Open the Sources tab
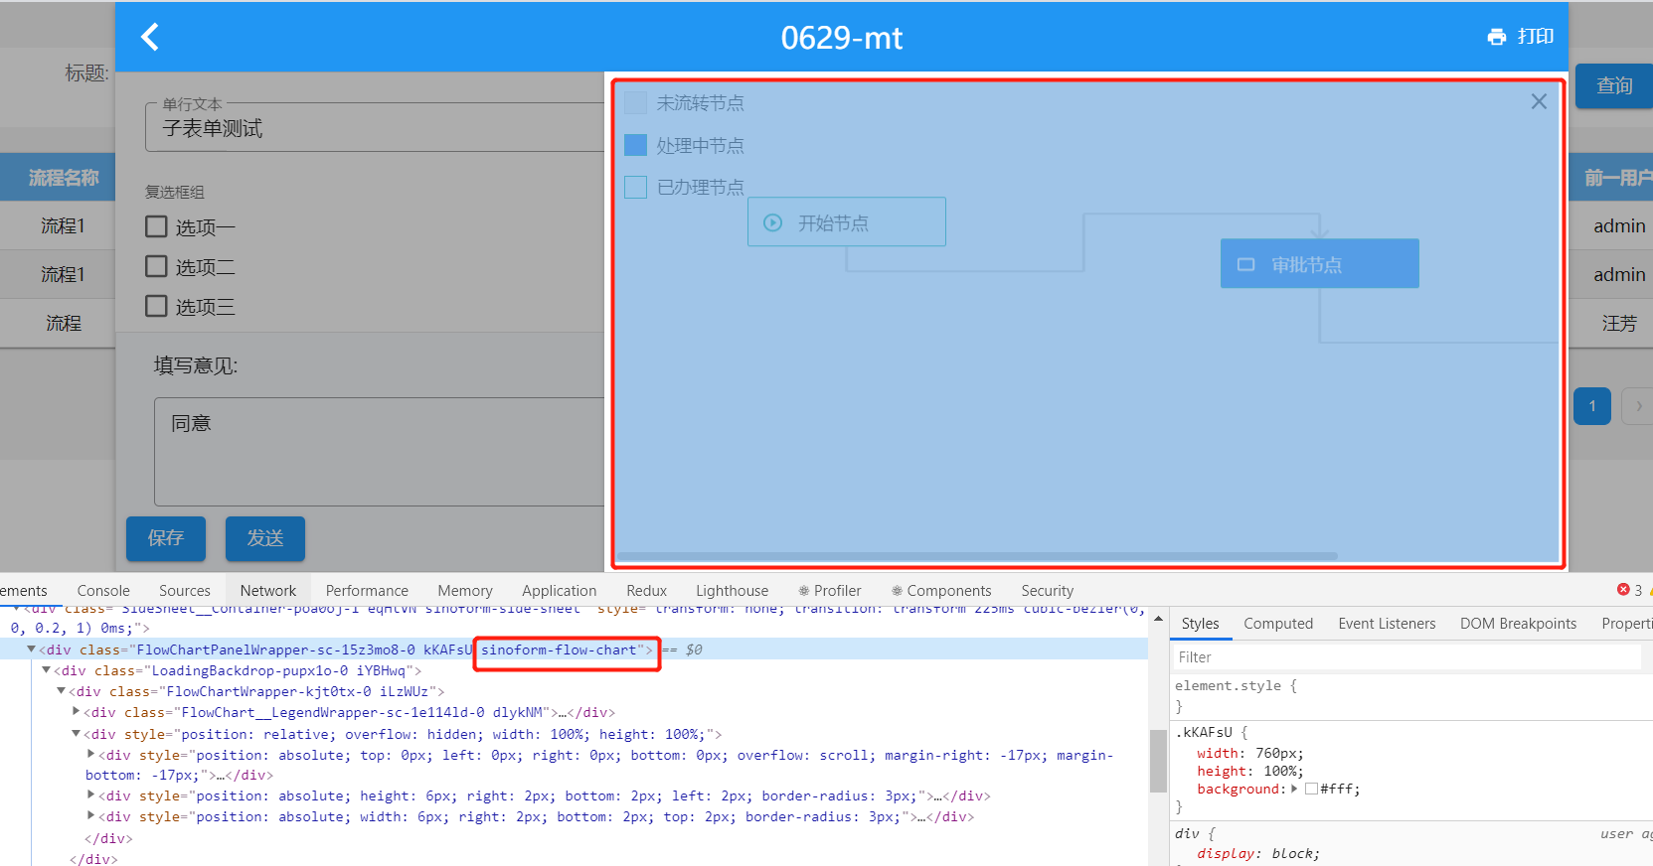Image resolution: width=1653 pixels, height=866 pixels. point(185,591)
